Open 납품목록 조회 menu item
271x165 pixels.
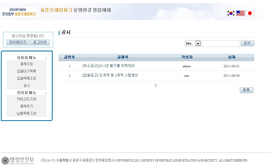click(26, 113)
